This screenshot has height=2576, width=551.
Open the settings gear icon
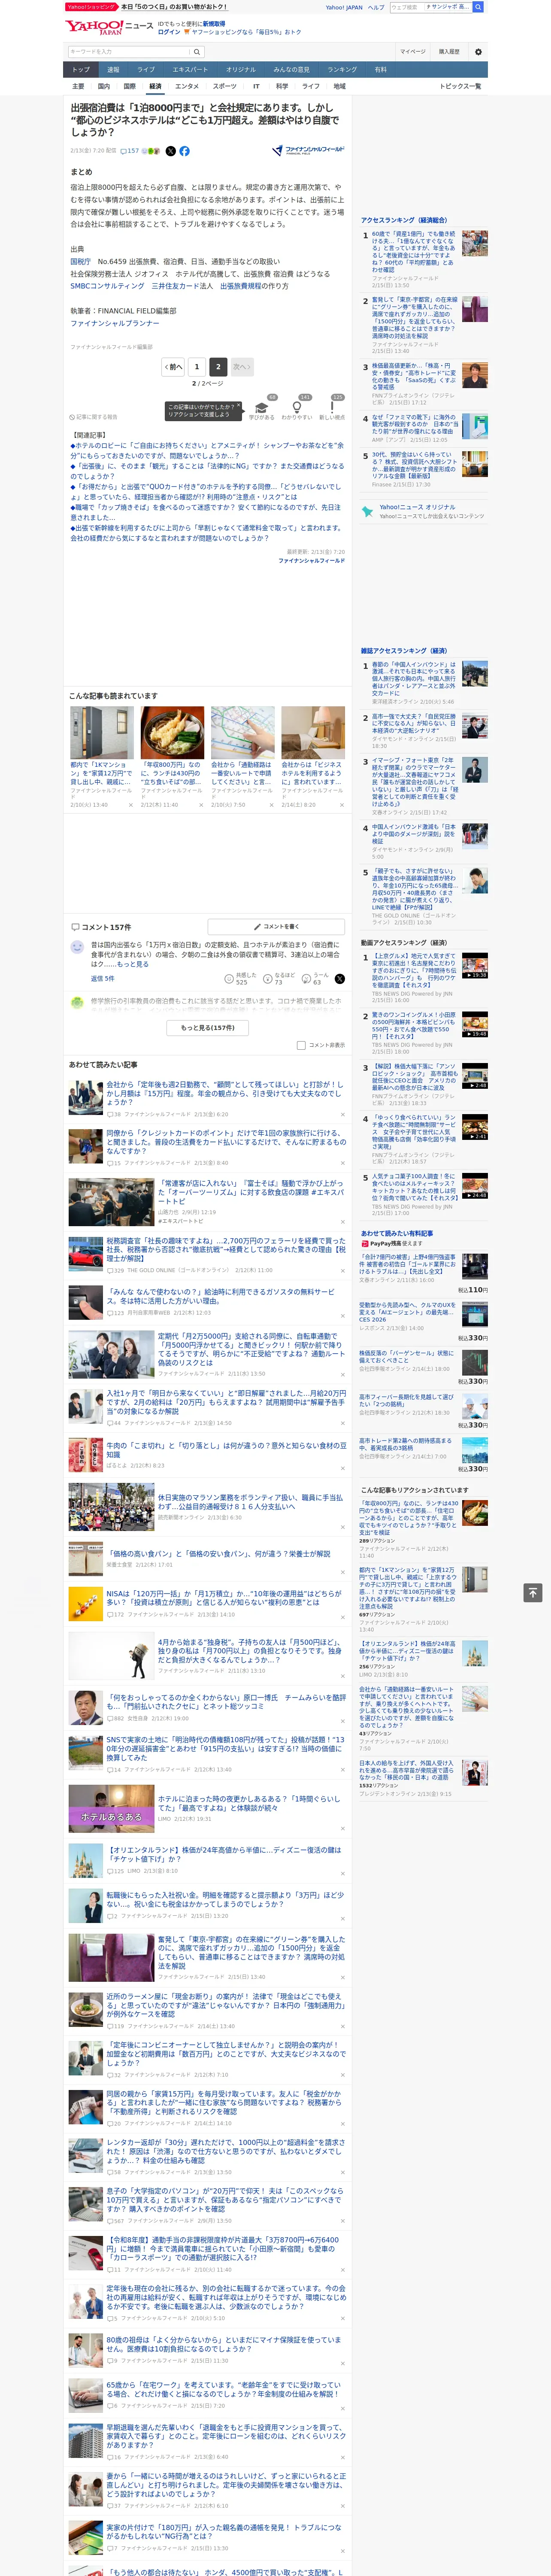[x=477, y=51]
